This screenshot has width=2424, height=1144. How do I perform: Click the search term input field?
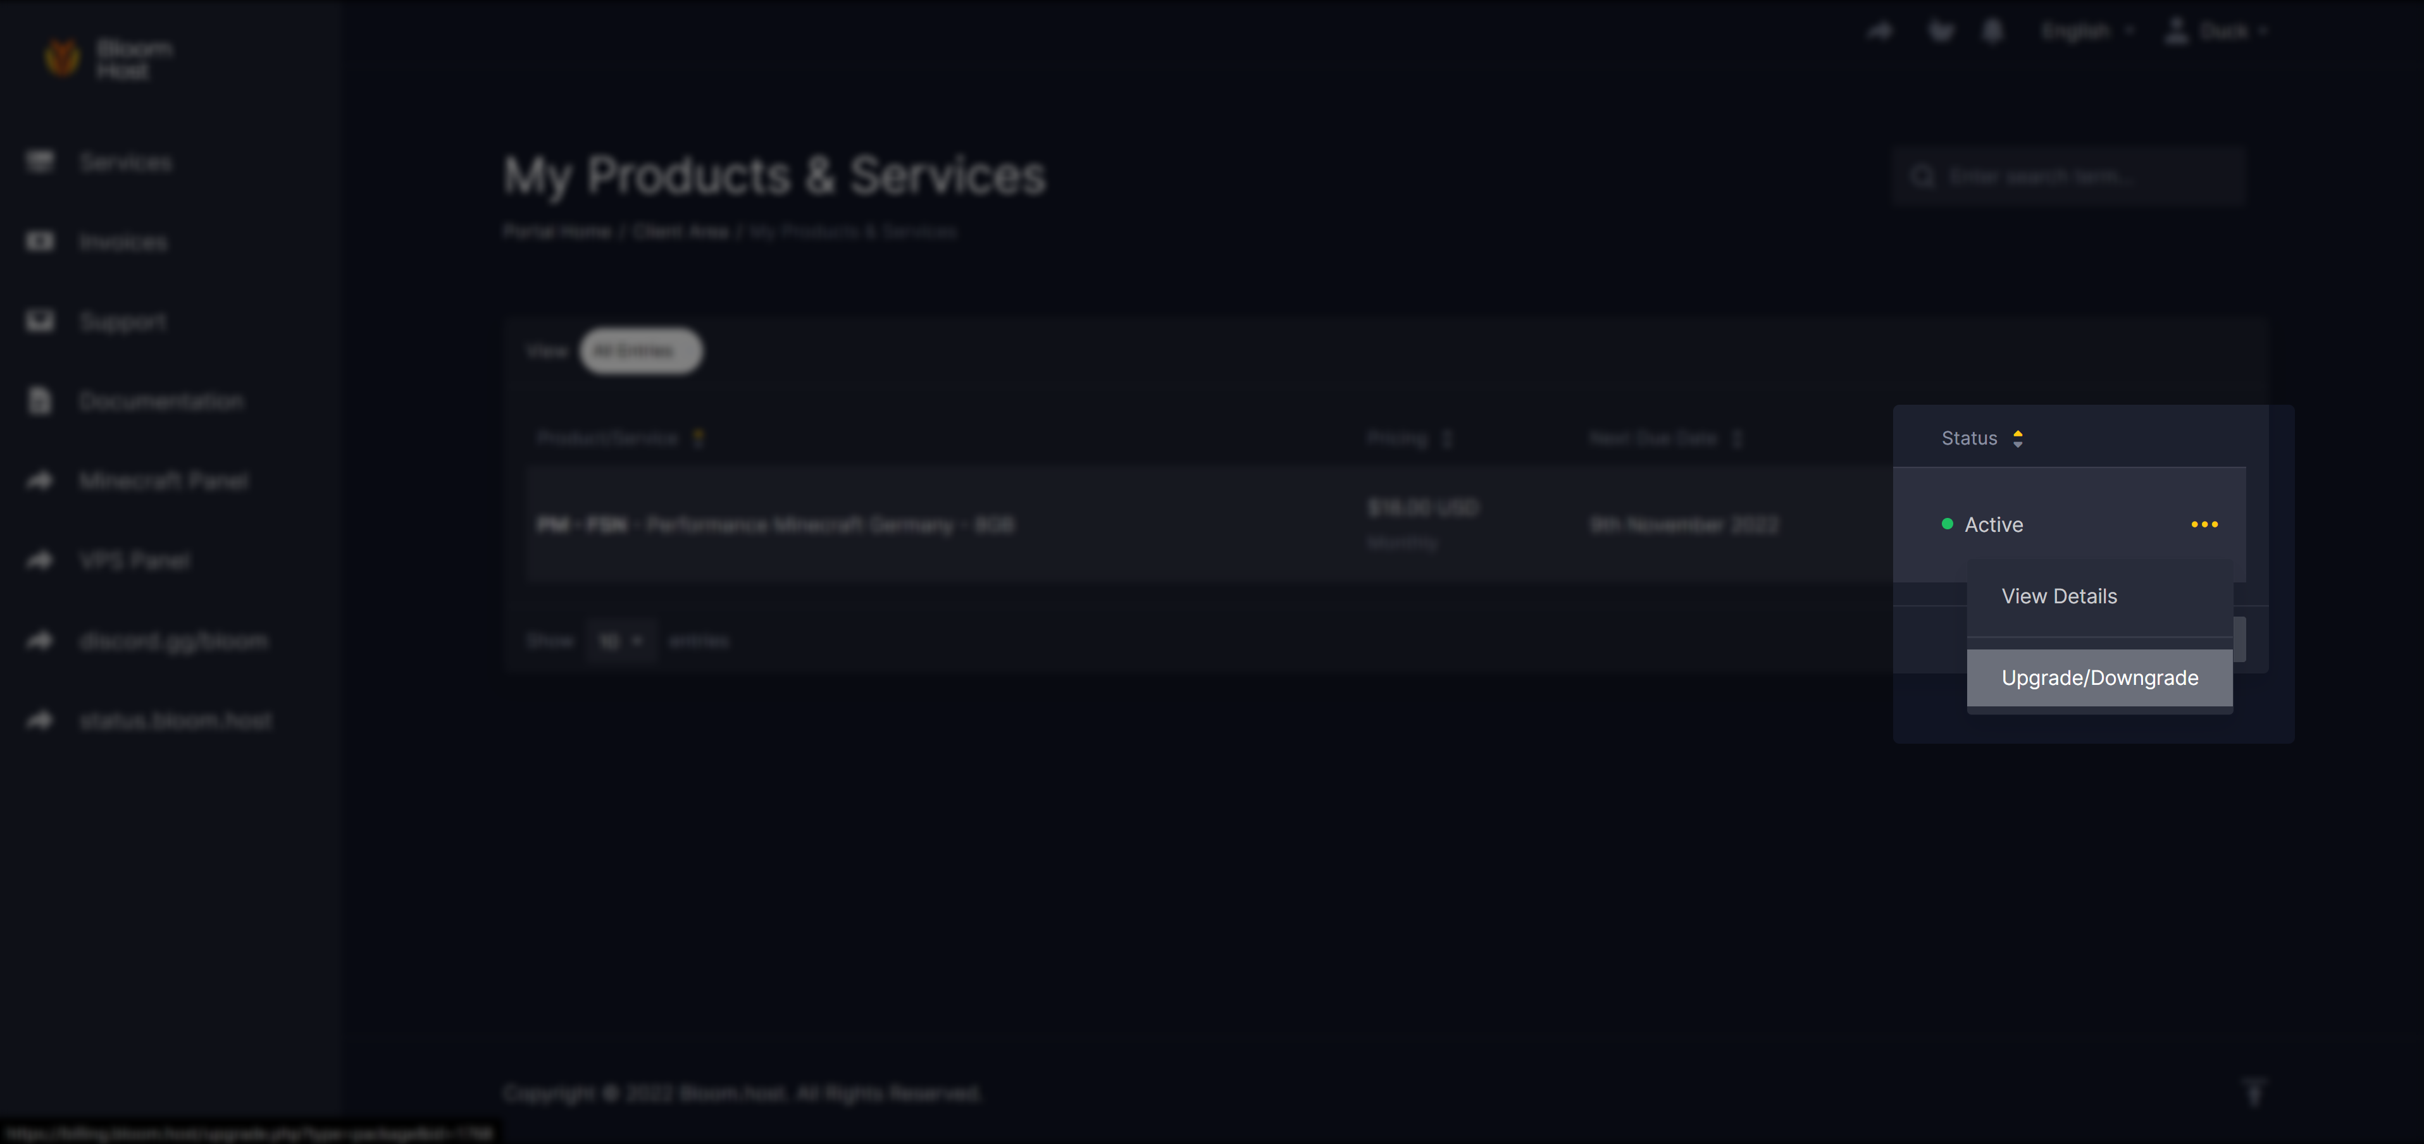click(2070, 176)
